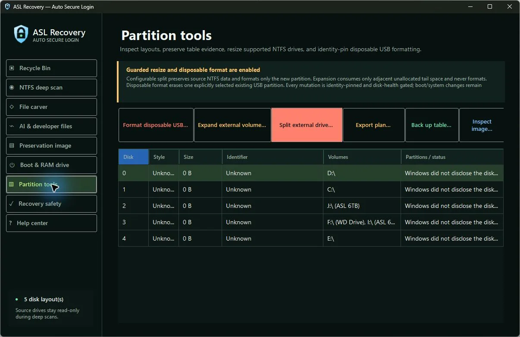This screenshot has height=337, width=520.
Task: Click the F:\ (WD Drive) volume cell
Action: (x=362, y=222)
